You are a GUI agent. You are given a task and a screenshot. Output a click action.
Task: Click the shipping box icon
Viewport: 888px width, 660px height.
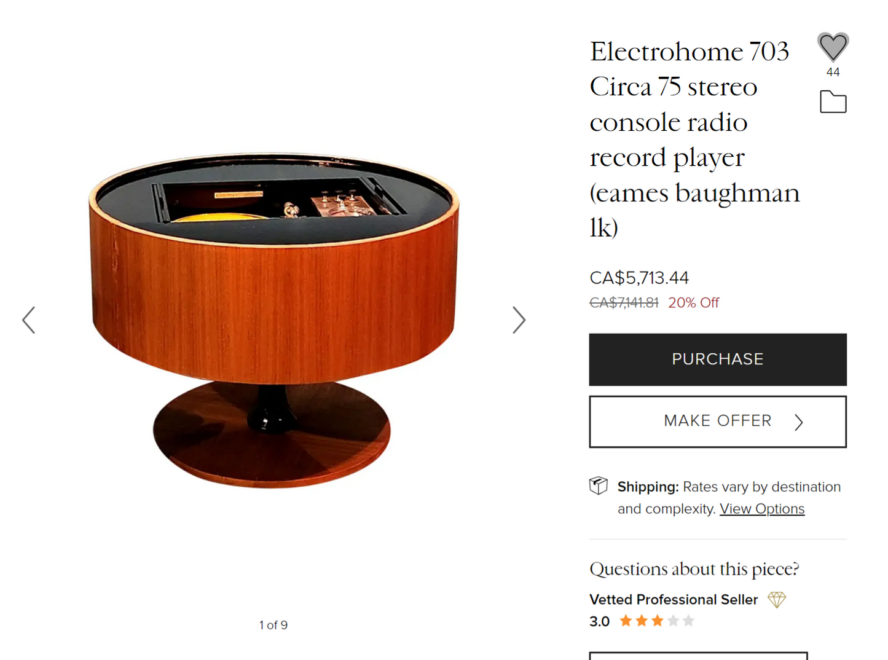599,486
